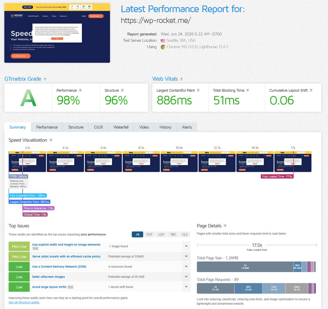Click the wp-rocket.me URL heading

point(156,21)
